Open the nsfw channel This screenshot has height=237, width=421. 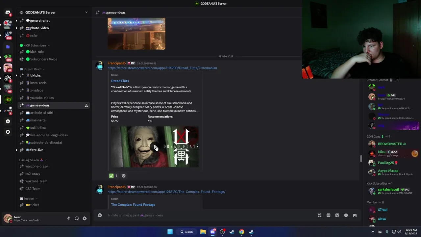(x=54, y=36)
